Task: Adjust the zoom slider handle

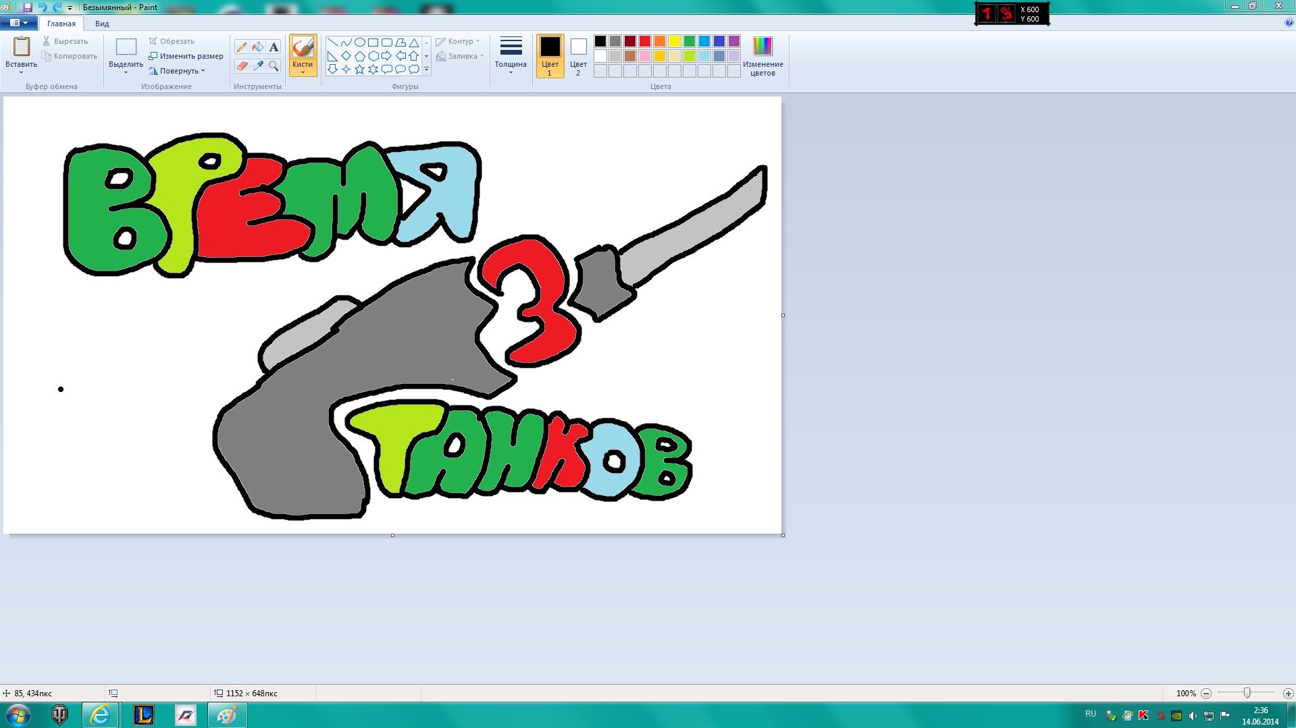Action: click(1247, 693)
